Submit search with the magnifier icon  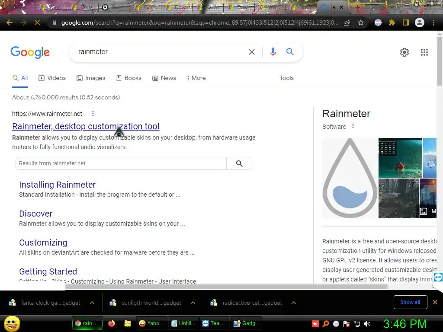point(290,52)
